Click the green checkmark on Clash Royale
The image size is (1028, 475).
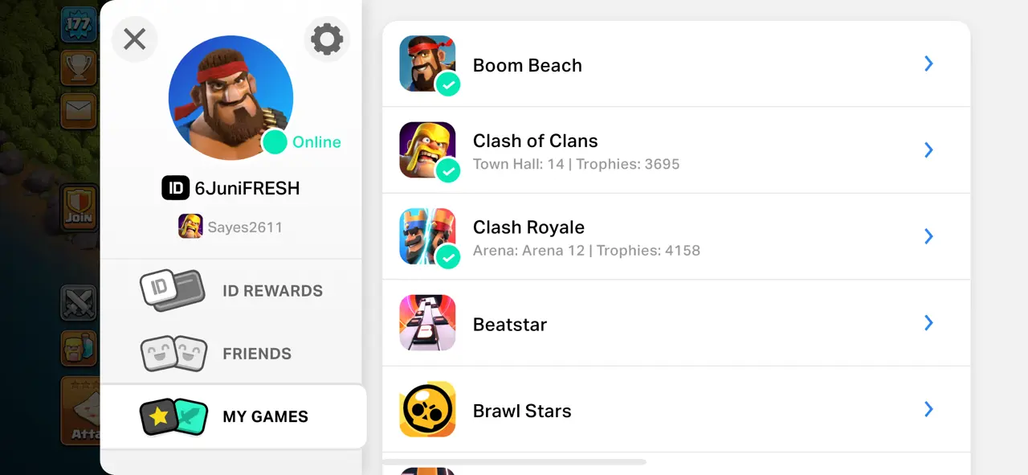point(448,256)
